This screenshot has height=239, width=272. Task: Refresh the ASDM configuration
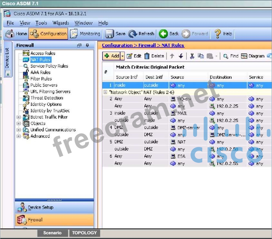[x=133, y=34]
